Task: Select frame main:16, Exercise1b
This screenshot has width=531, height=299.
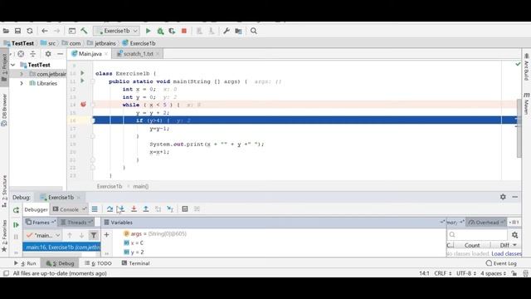Action: [x=61, y=248]
